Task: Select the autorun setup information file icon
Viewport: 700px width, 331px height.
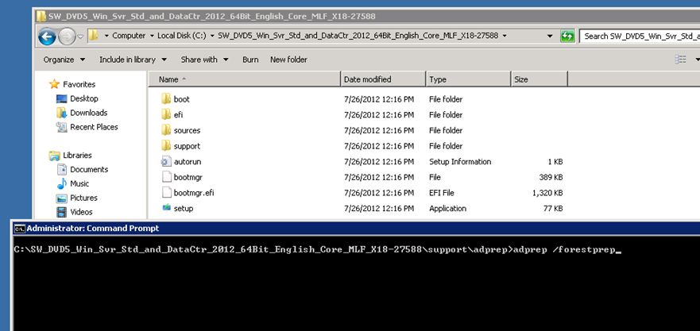Action: coord(166,161)
